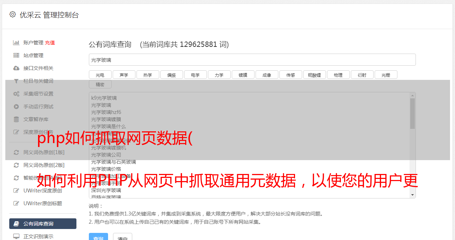Select the 正文识别演示 monitor icon

click(16, 236)
